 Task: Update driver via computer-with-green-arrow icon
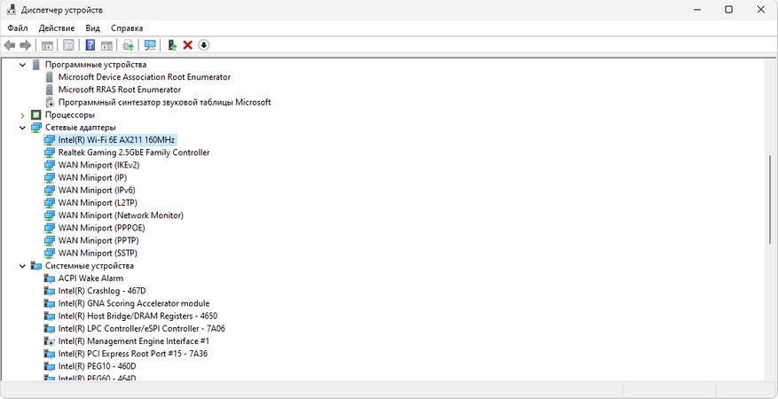[x=172, y=45]
